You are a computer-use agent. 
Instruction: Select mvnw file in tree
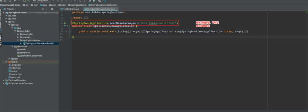pyautogui.click(x=13, y=71)
